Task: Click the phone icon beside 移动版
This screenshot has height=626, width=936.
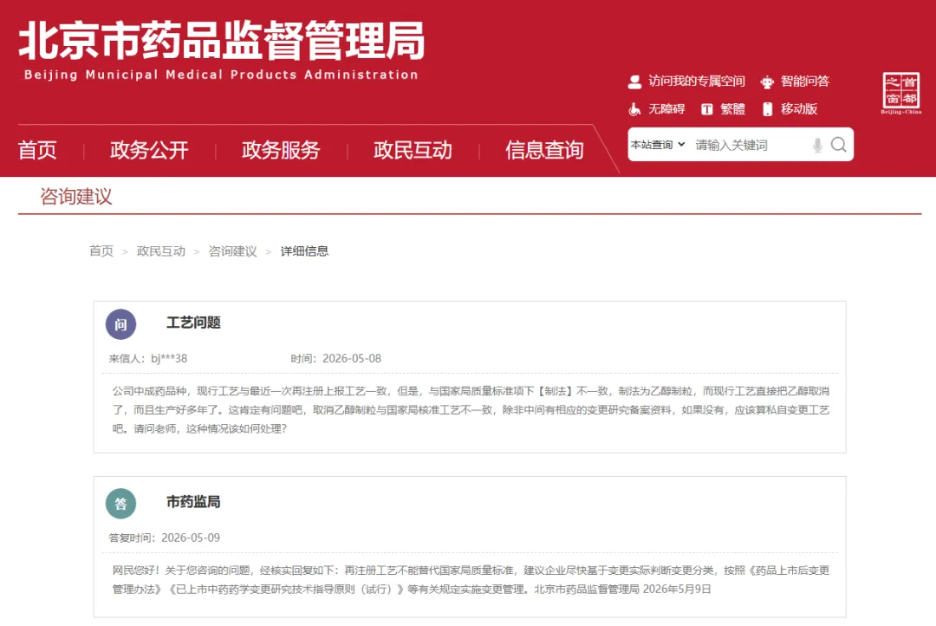Action: (768, 109)
